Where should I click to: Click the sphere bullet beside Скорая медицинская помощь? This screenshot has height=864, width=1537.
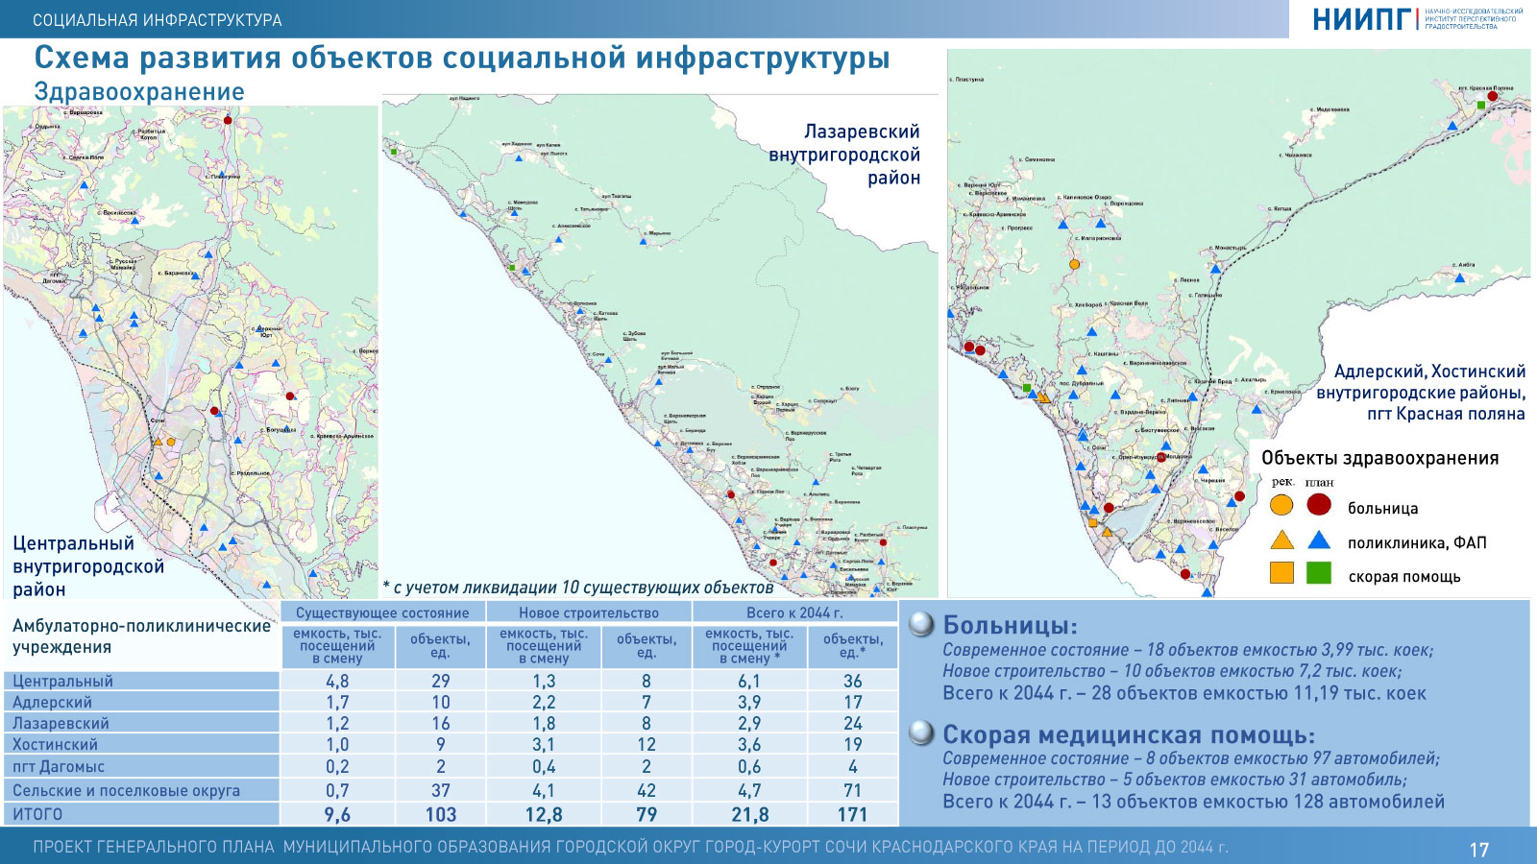pos(922,733)
